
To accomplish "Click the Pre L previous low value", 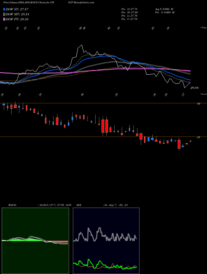I will click(x=130, y=16).
